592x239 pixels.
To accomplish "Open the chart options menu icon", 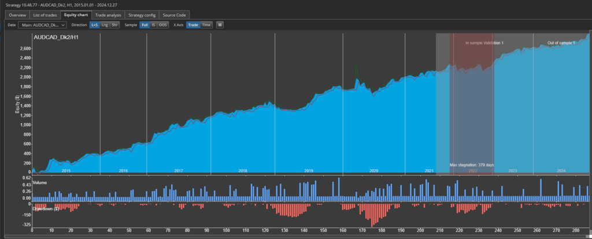I will [x=220, y=25].
